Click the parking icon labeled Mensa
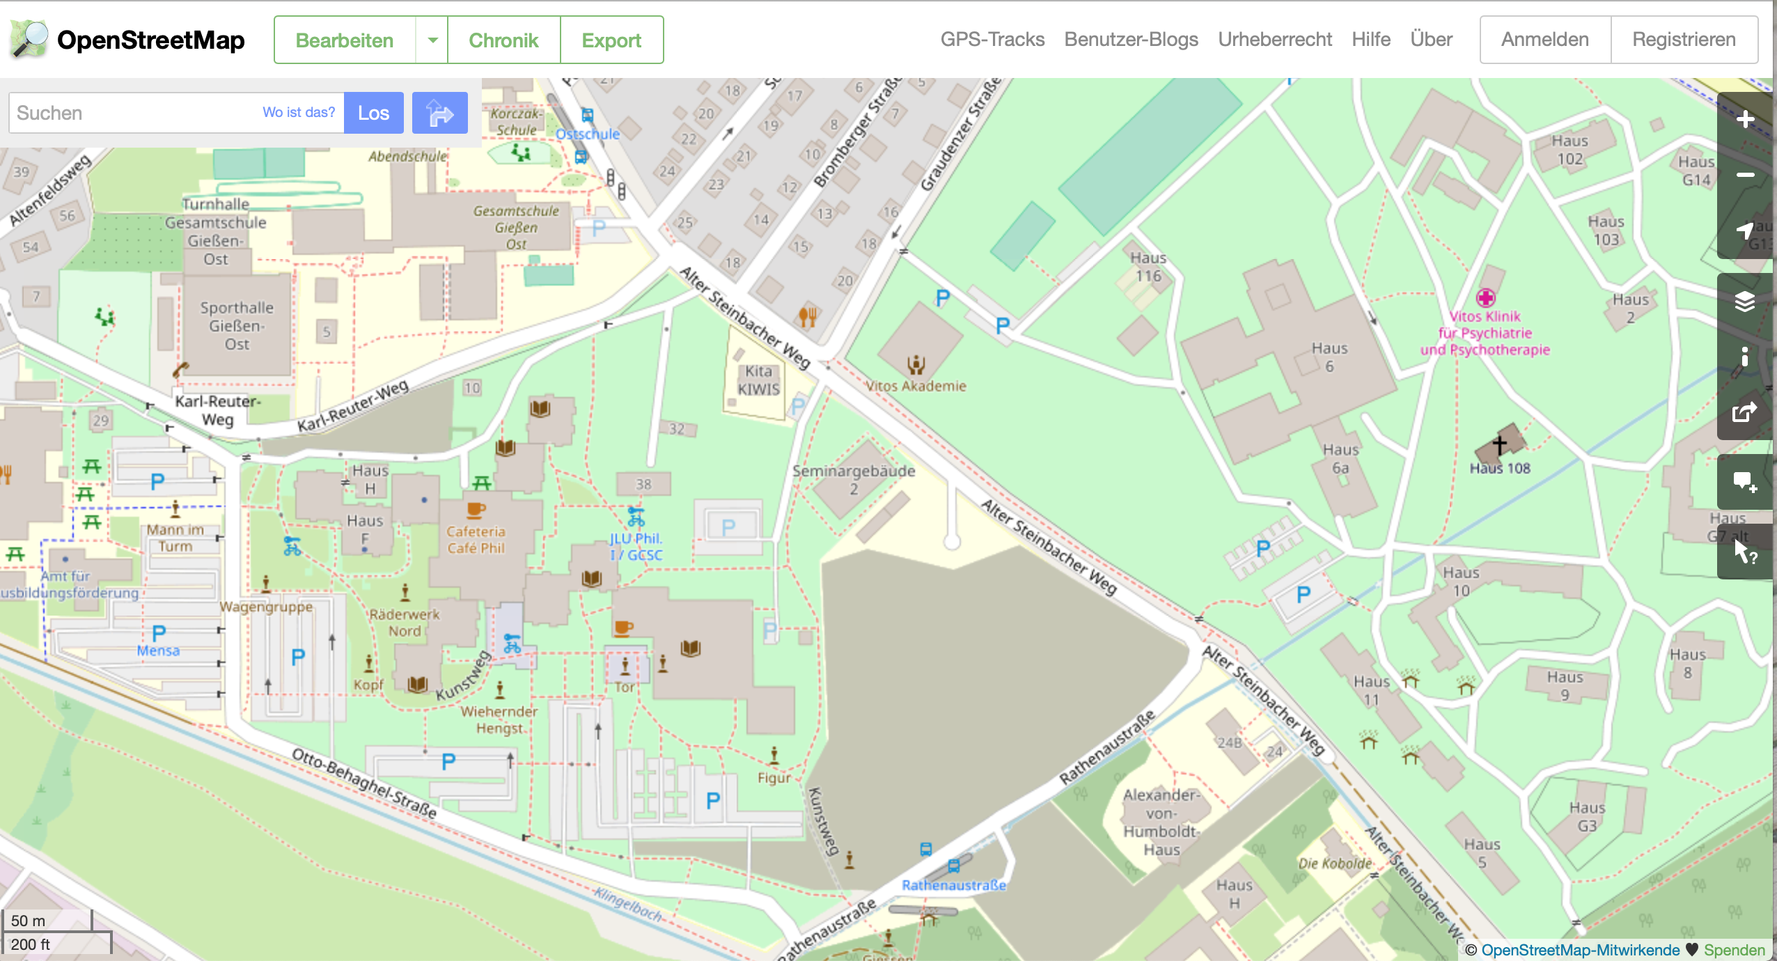The image size is (1777, 961). 159,632
